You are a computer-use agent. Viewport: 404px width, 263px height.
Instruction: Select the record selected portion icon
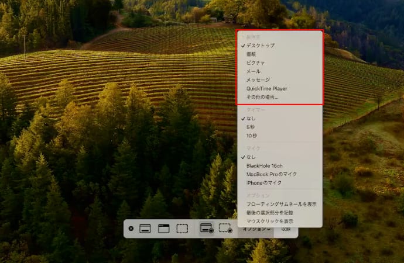[x=225, y=229]
